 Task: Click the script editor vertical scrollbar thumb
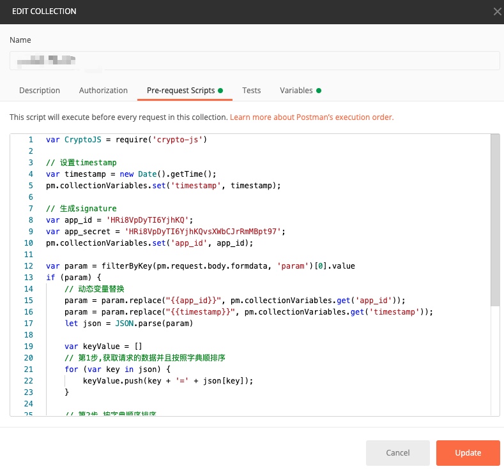tap(495, 220)
